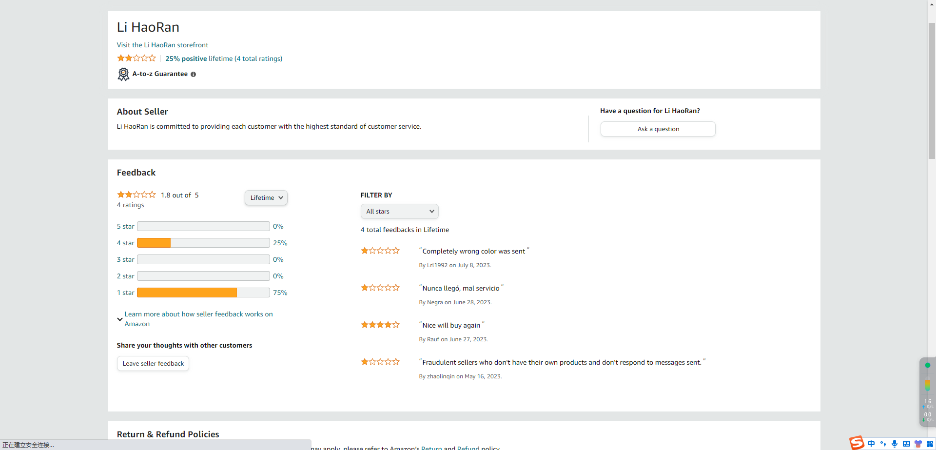The width and height of the screenshot is (936, 450).
Task: Click the green status dot on floating widget
Action: [928, 365]
